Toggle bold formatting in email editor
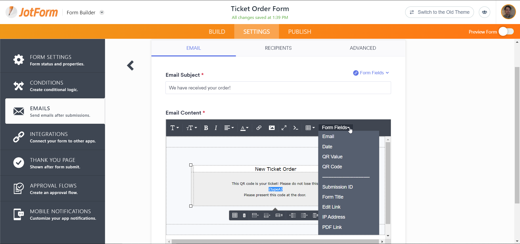 click(x=206, y=128)
